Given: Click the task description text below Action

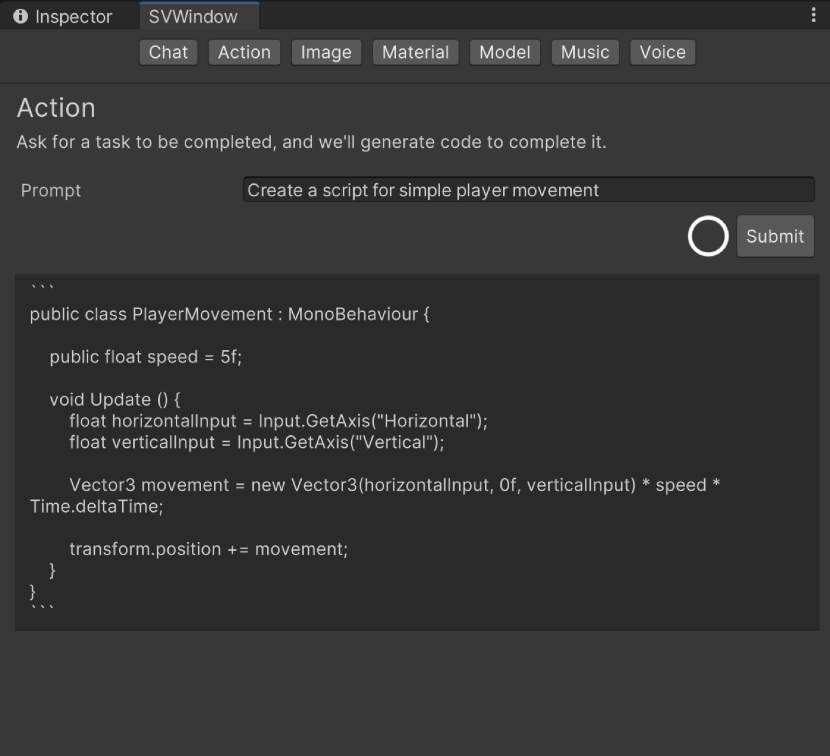Looking at the screenshot, I should [311, 142].
